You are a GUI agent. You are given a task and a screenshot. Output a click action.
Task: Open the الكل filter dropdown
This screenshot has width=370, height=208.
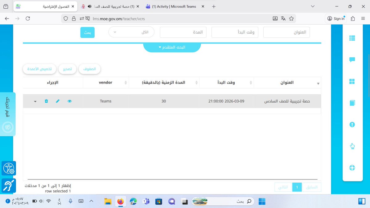pyautogui.click(x=131, y=32)
